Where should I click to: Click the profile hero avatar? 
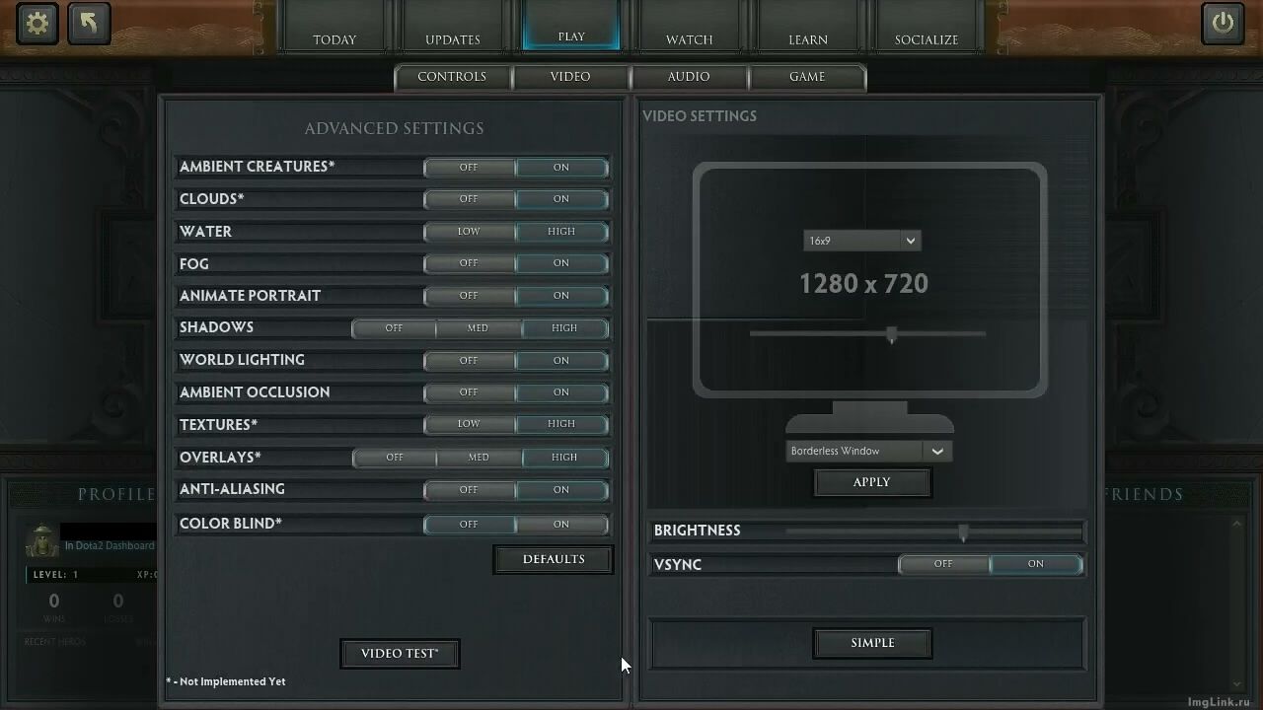point(43,541)
